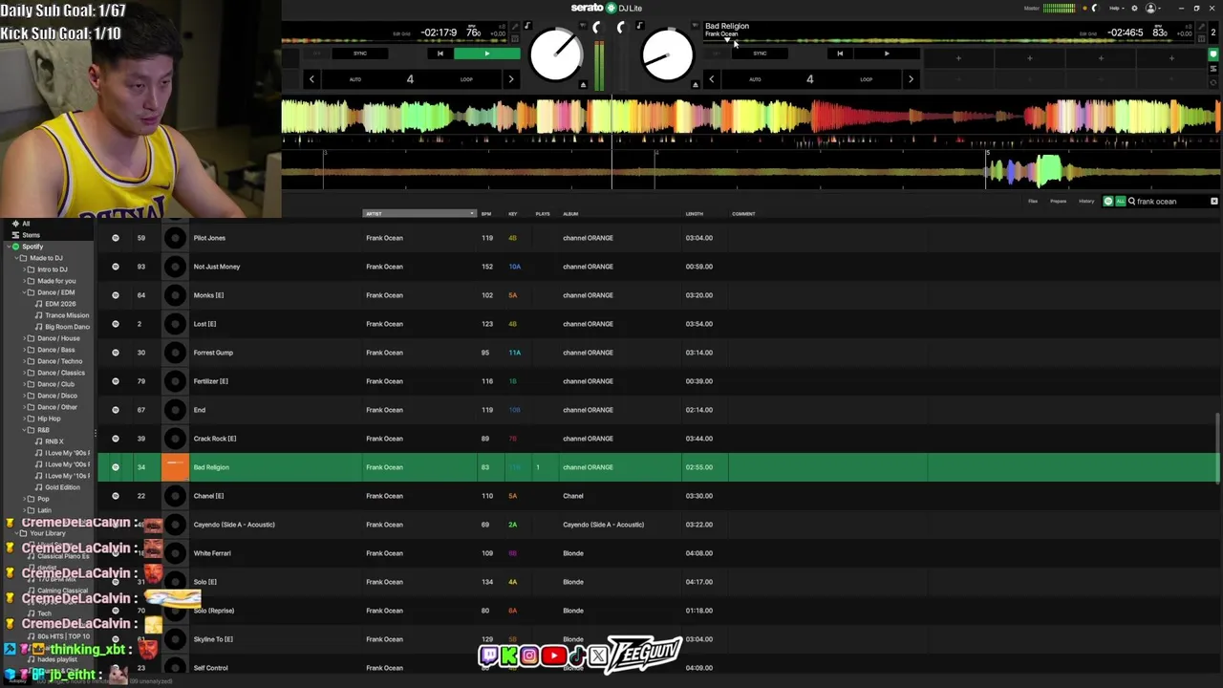
Task: Add first hot cue on right deck
Action: [958, 58]
